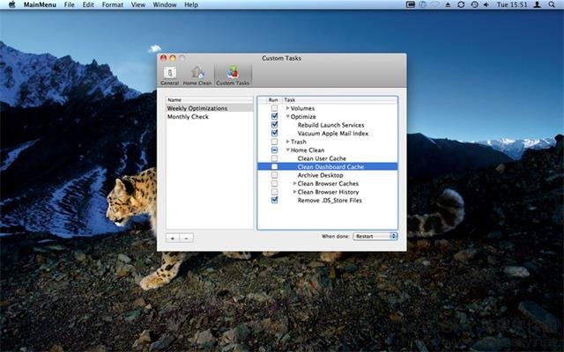The height and width of the screenshot is (352, 564).
Task: Click the volume speaker menu bar icon
Action: 486,4
